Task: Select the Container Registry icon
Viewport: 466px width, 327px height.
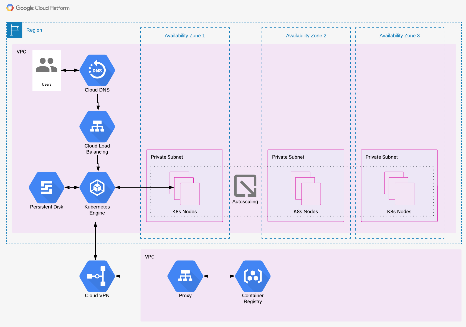Action: (x=253, y=276)
